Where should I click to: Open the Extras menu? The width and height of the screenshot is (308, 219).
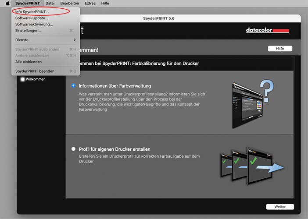[x=90, y=3]
